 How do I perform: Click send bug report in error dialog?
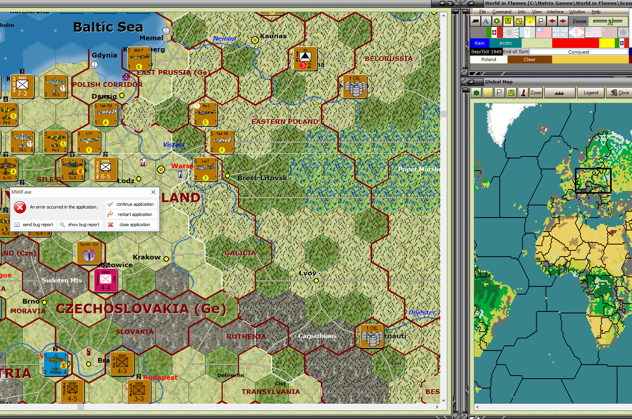pos(34,225)
